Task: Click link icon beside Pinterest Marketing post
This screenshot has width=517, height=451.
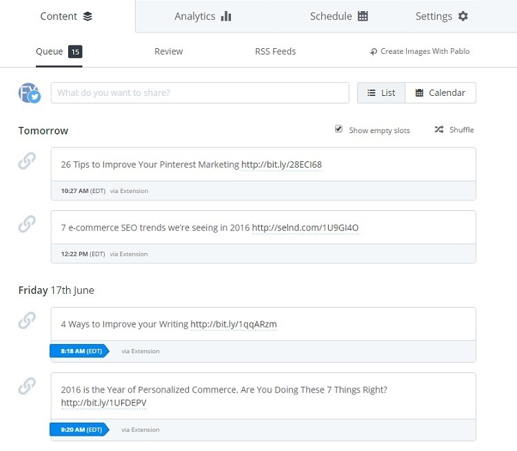Action: [x=27, y=161]
